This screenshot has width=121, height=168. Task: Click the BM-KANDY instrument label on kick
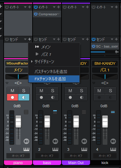click(105, 63)
